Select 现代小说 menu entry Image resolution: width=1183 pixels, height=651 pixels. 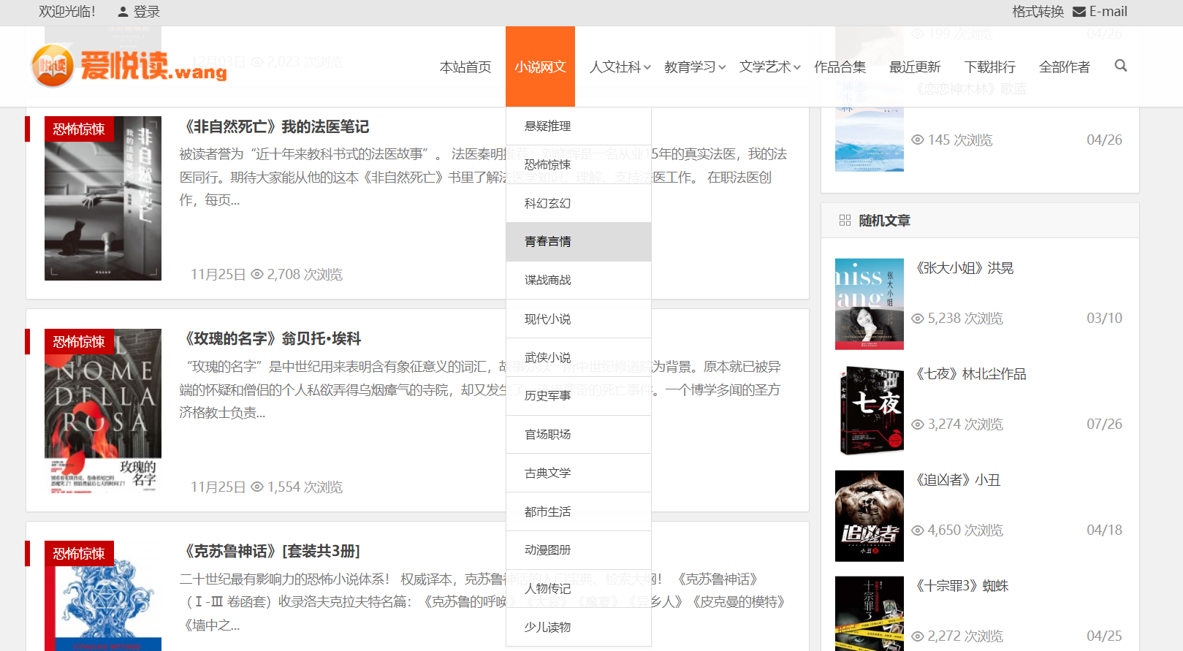578,319
